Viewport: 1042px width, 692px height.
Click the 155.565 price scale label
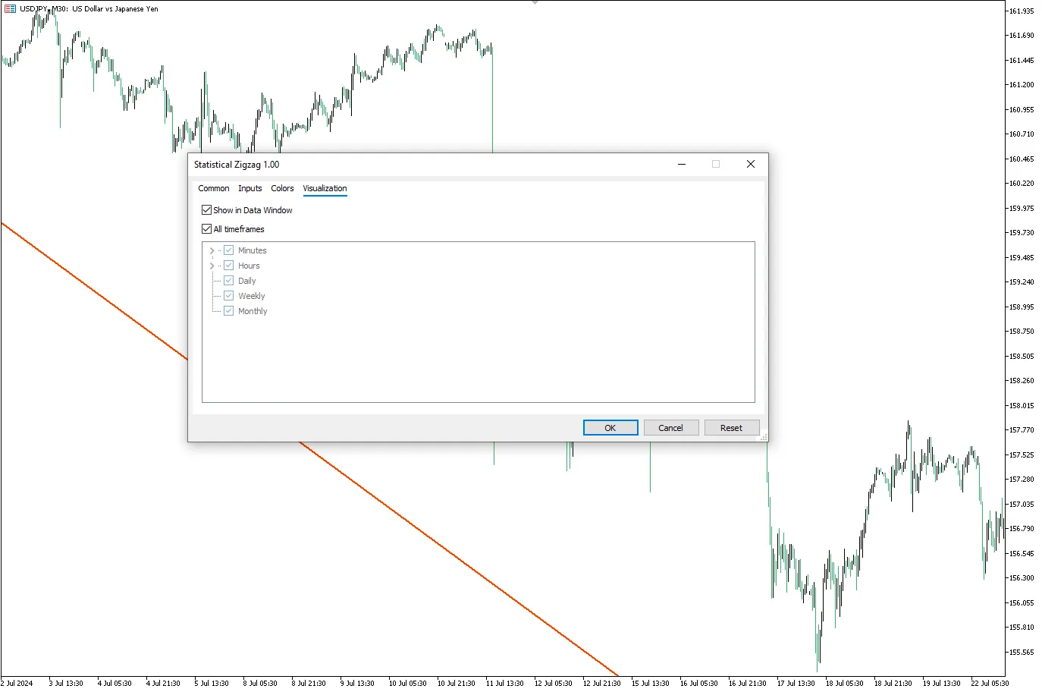coord(1022,653)
